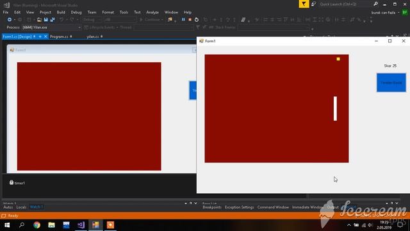This screenshot has height=231, width=410.
Task: Click the yellow food square in game
Action: tap(338, 59)
